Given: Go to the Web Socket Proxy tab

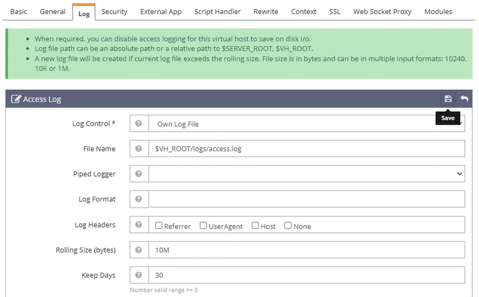Looking at the screenshot, I should click(x=383, y=11).
